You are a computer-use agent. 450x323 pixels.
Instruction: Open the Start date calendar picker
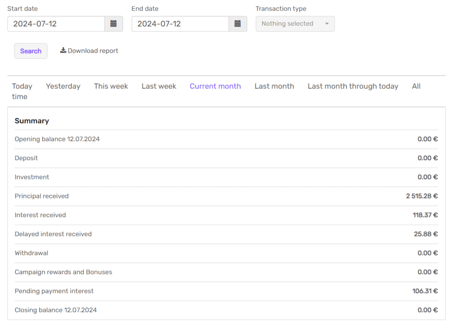[x=114, y=24]
